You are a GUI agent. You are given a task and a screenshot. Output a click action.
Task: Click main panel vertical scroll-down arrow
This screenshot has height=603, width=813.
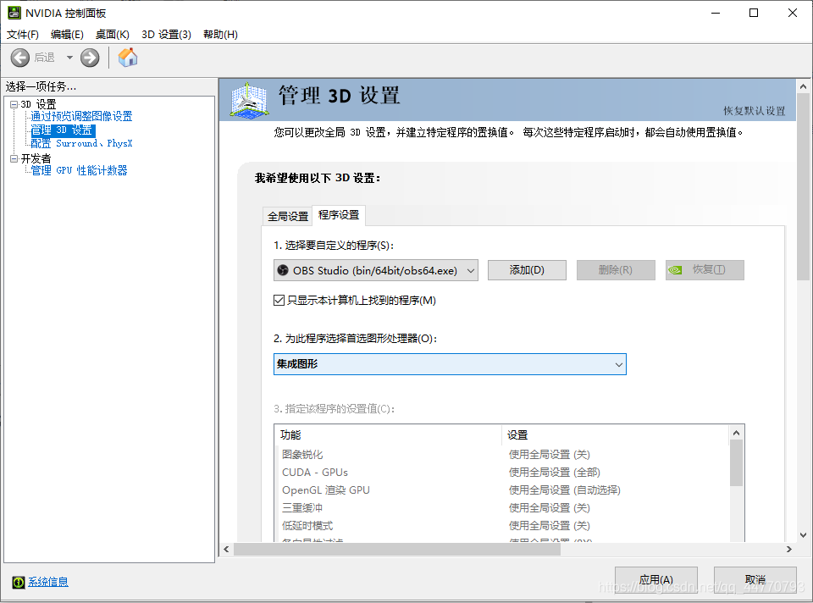803,535
